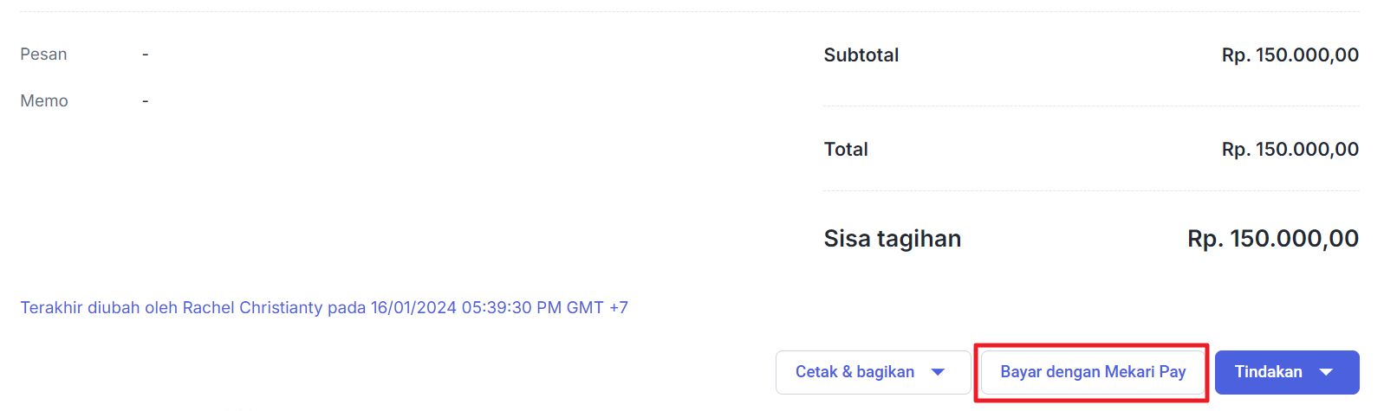
Task: Click the caret arrow beside Cetak & bagikan
Action: coord(938,372)
